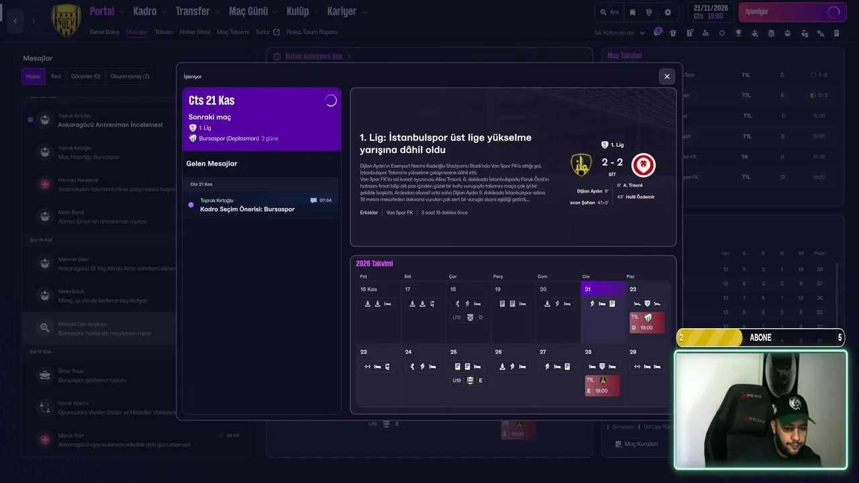Expand the Maç Günü menu chevron
The image size is (859, 483).
point(274,12)
